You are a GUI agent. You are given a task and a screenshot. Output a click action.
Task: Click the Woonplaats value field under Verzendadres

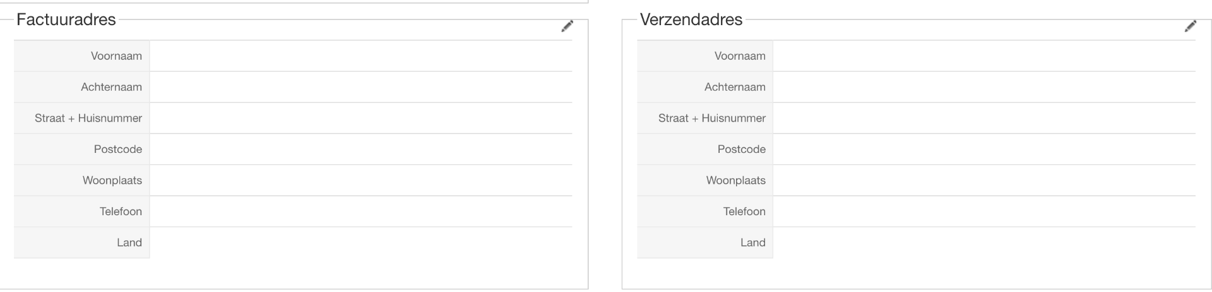pyautogui.click(x=984, y=180)
